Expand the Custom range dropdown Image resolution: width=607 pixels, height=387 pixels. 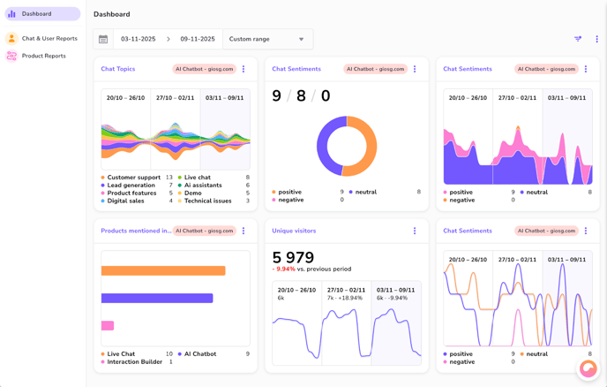267,39
